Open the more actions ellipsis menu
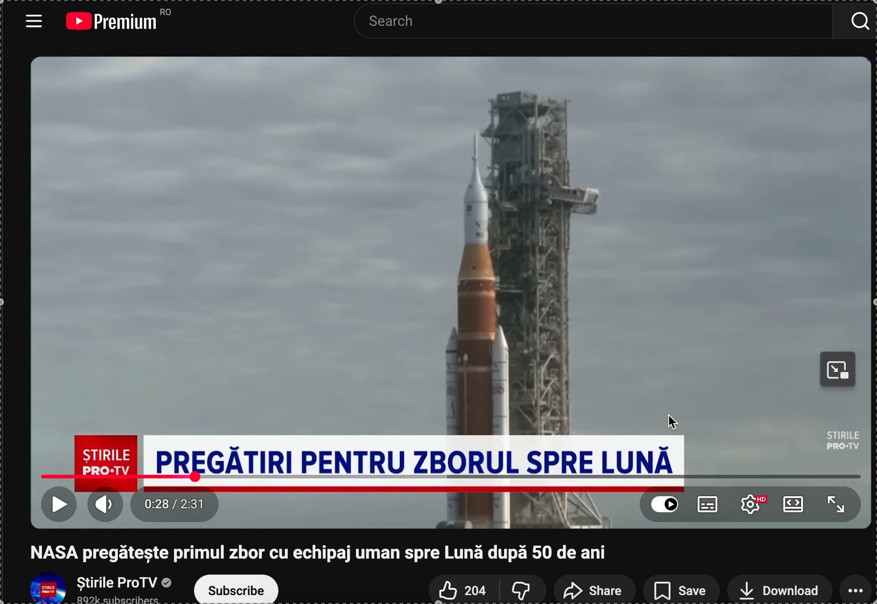877x604 pixels. [x=855, y=591]
